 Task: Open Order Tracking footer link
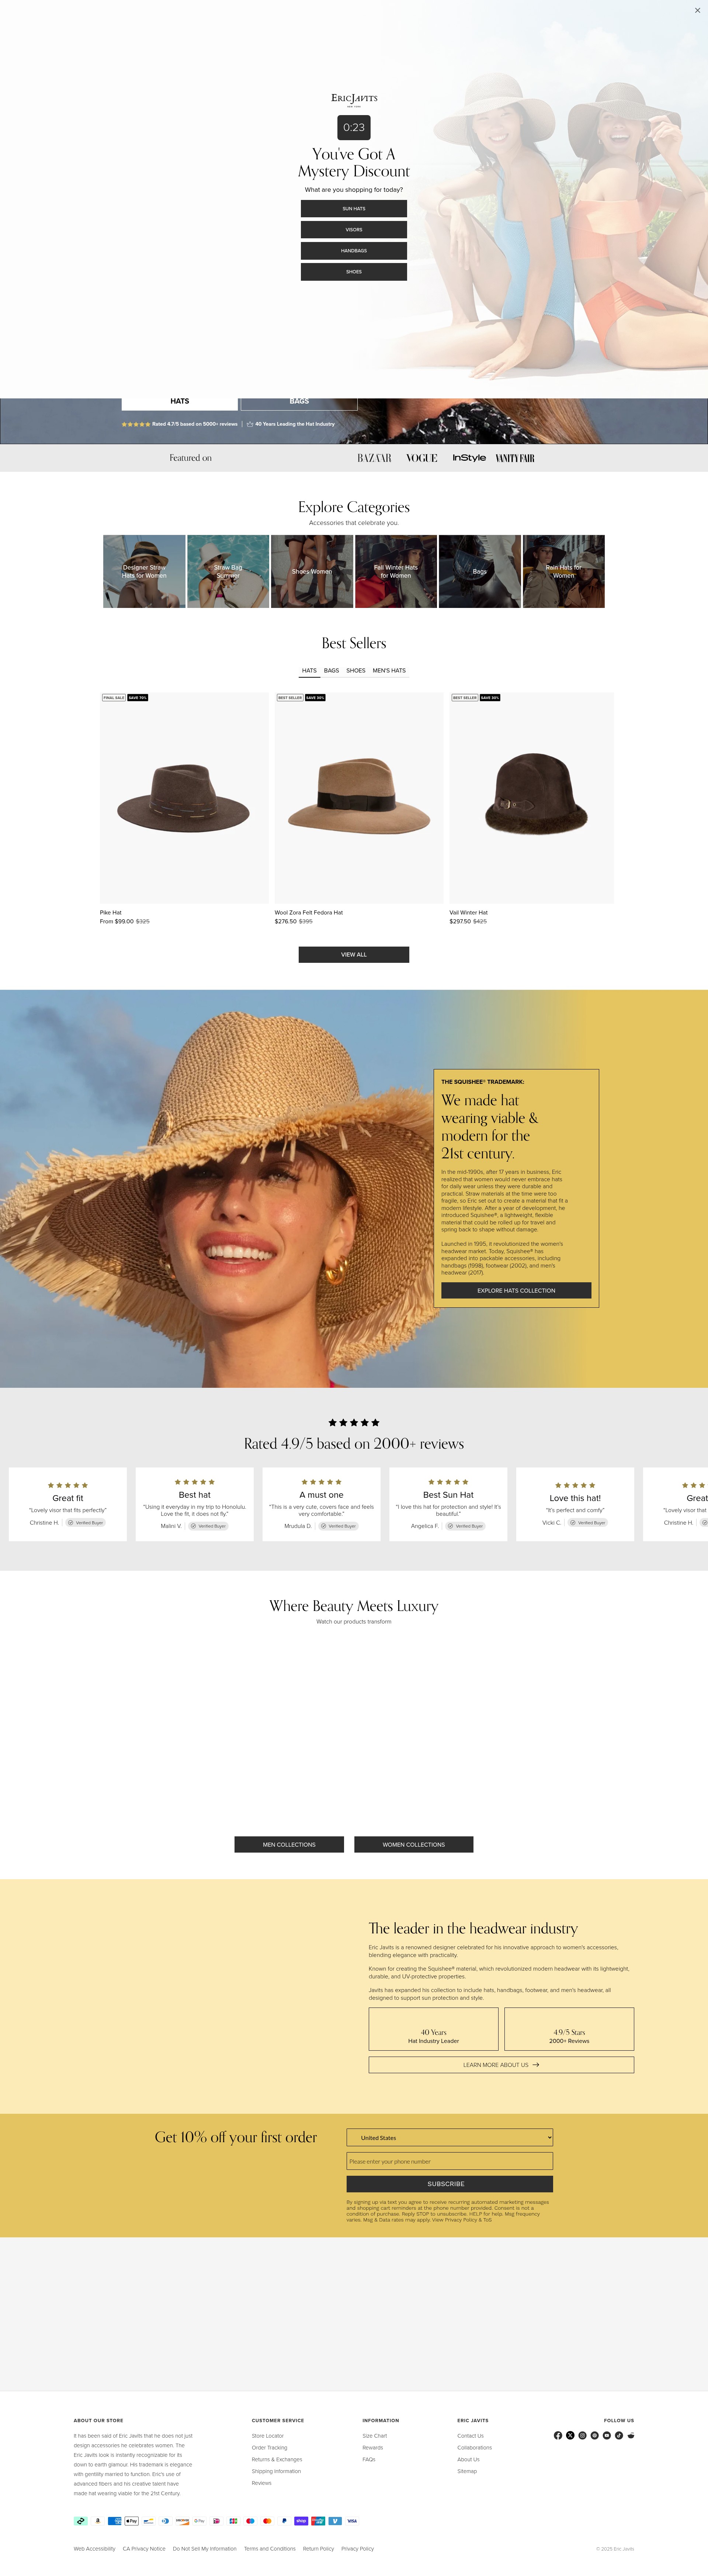tap(270, 2448)
